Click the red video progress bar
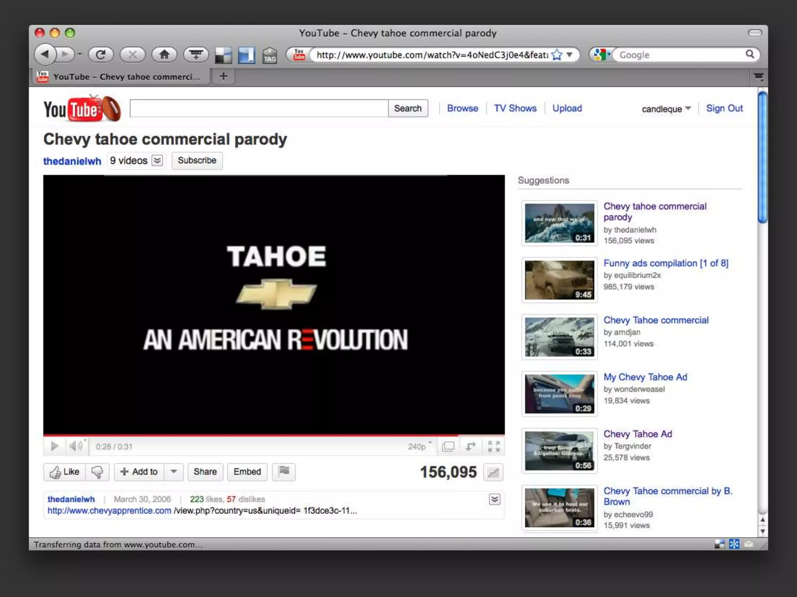This screenshot has height=597, width=797. point(249,435)
